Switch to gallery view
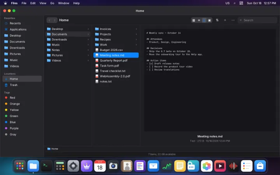Screen dimensions: 280x175 tap(209, 20)
